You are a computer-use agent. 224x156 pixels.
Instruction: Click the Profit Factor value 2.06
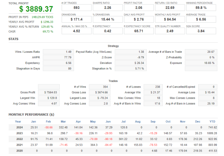(139, 8)
